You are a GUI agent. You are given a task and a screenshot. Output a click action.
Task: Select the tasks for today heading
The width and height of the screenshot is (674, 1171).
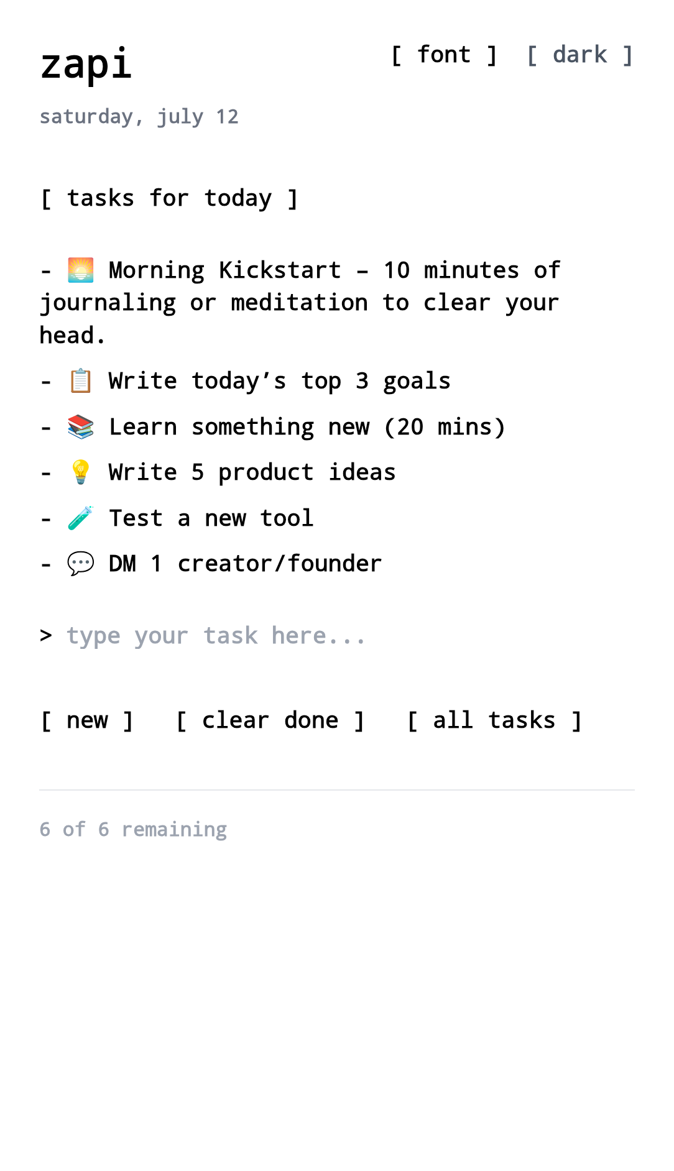click(169, 198)
